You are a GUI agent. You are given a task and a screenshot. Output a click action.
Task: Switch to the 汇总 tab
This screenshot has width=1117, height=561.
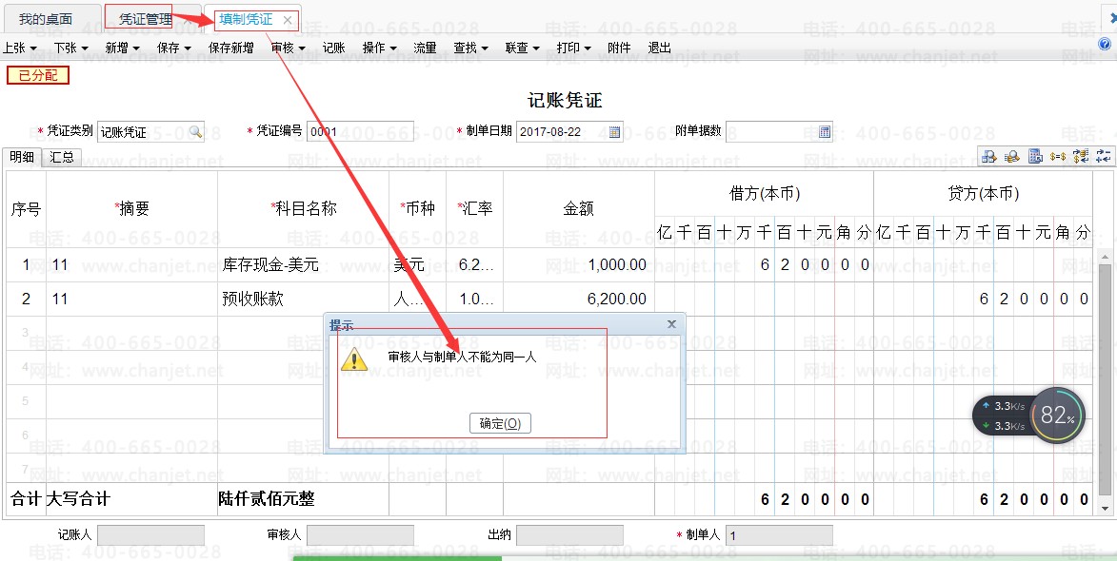[x=62, y=157]
